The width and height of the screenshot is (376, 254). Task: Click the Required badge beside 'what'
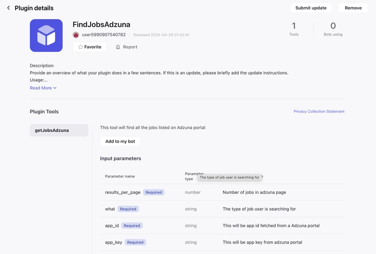tap(128, 209)
